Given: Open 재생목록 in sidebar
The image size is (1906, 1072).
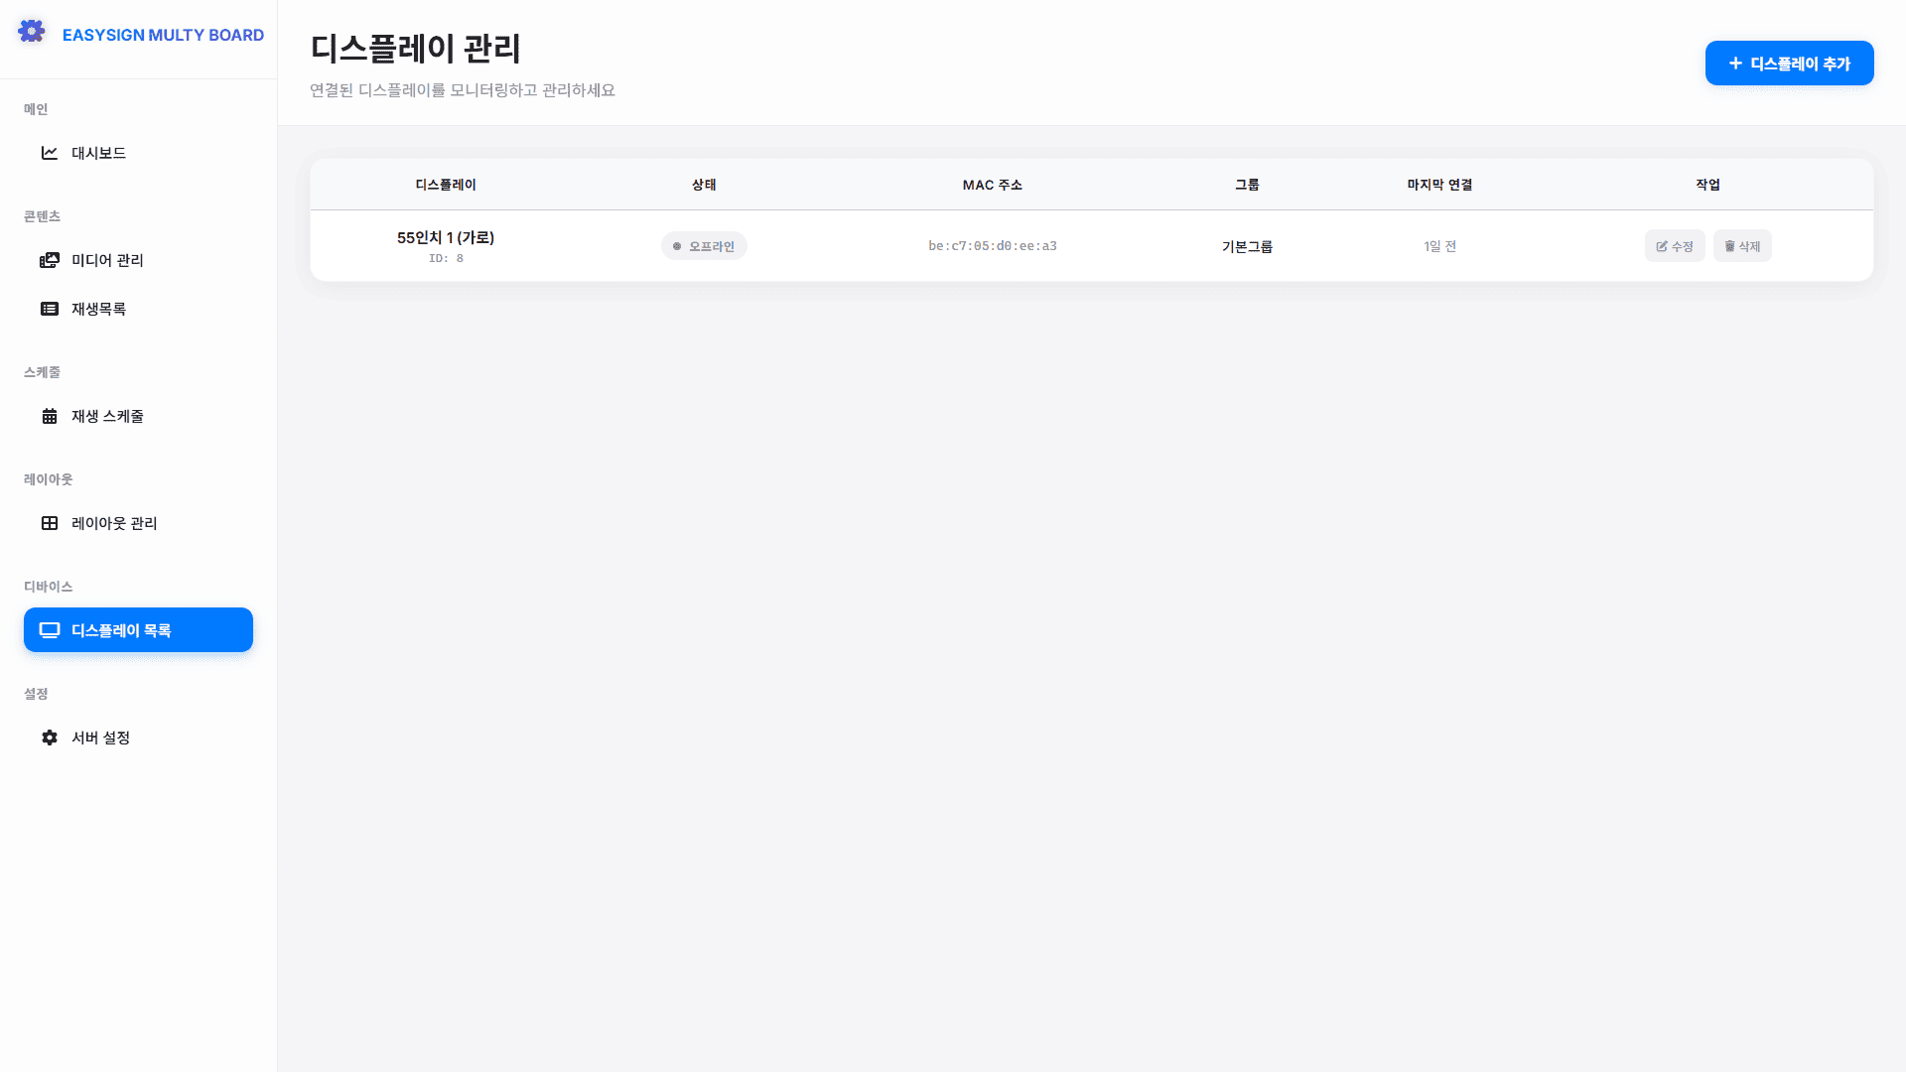Looking at the screenshot, I should point(98,309).
